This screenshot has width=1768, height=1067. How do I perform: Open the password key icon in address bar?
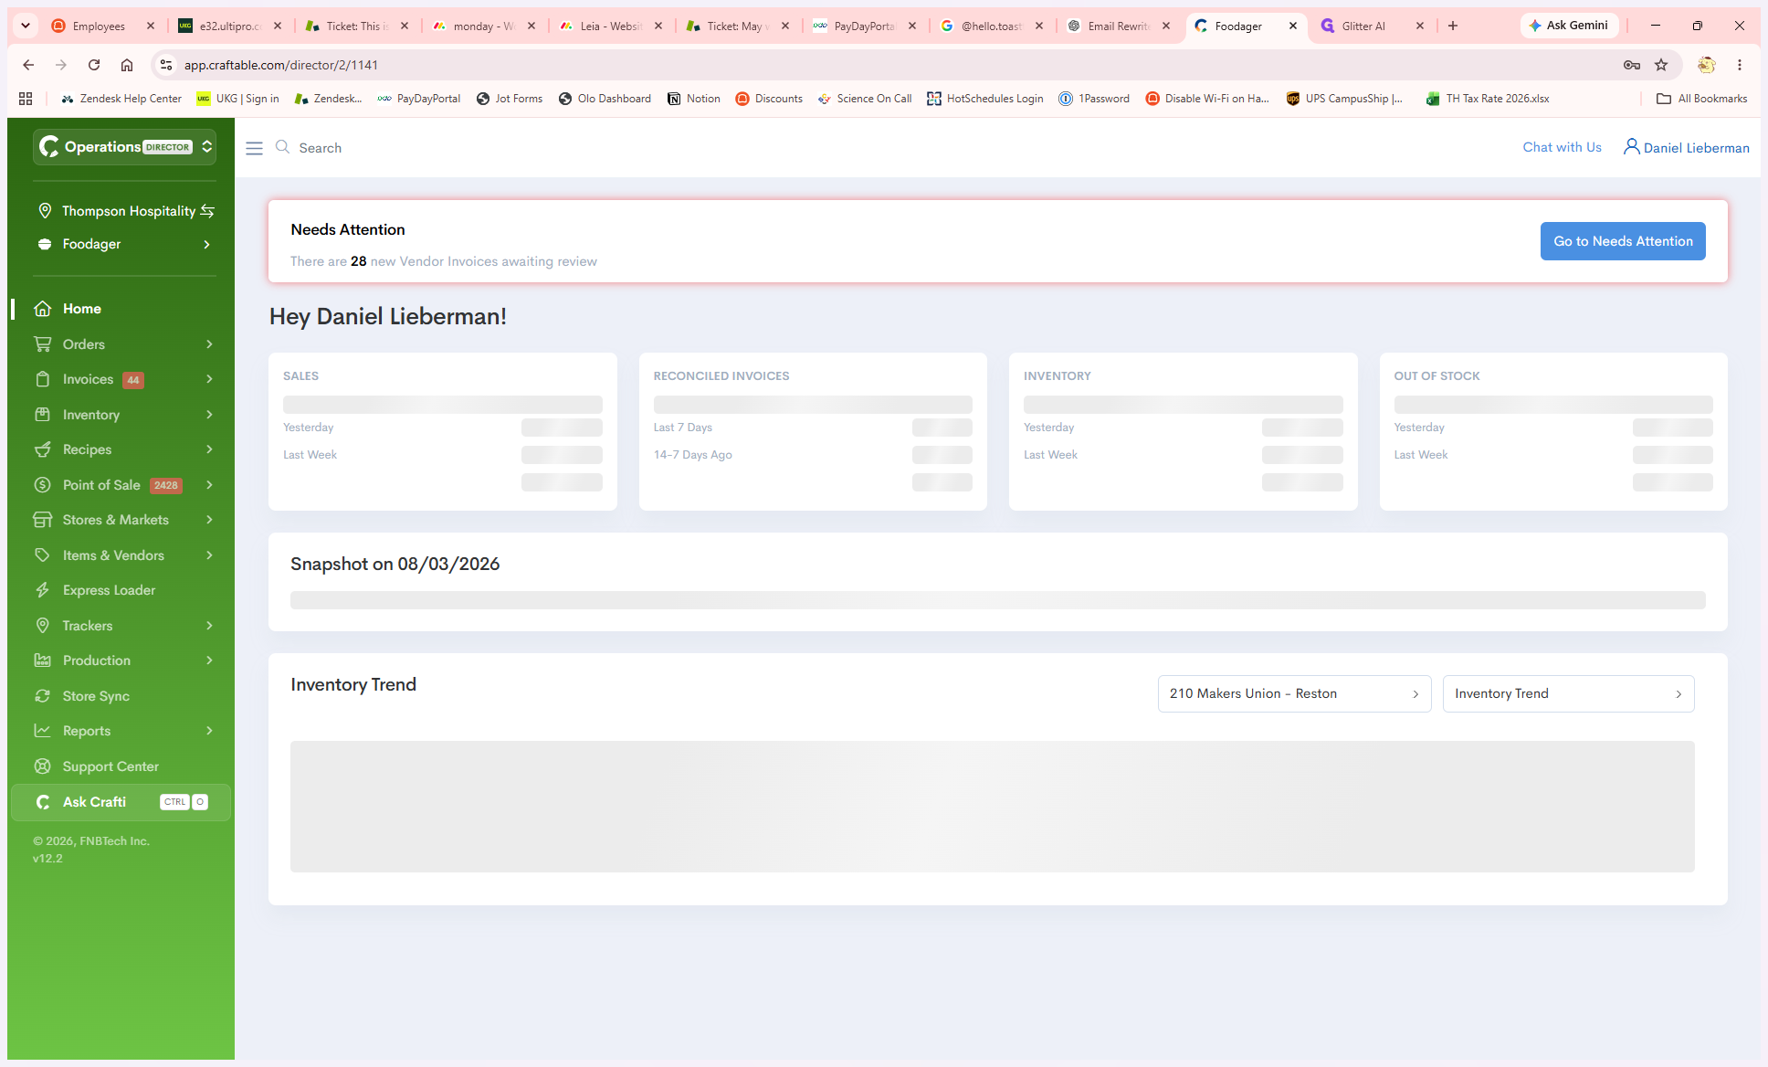coord(1631,65)
